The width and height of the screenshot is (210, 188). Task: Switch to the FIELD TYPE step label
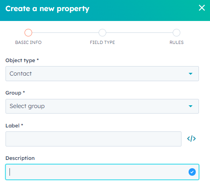click(x=102, y=42)
